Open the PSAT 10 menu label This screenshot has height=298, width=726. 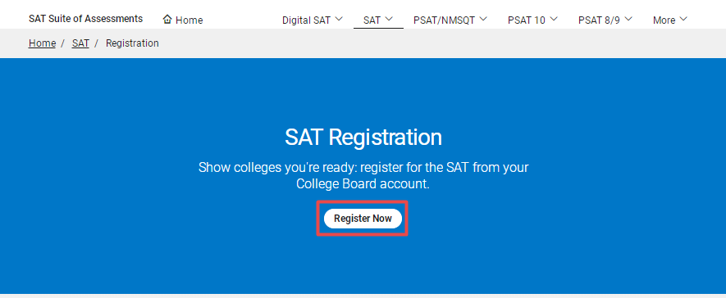pyautogui.click(x=527, y=20)
